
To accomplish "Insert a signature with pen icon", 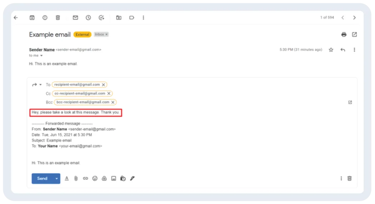I will (x=132, y=178).
